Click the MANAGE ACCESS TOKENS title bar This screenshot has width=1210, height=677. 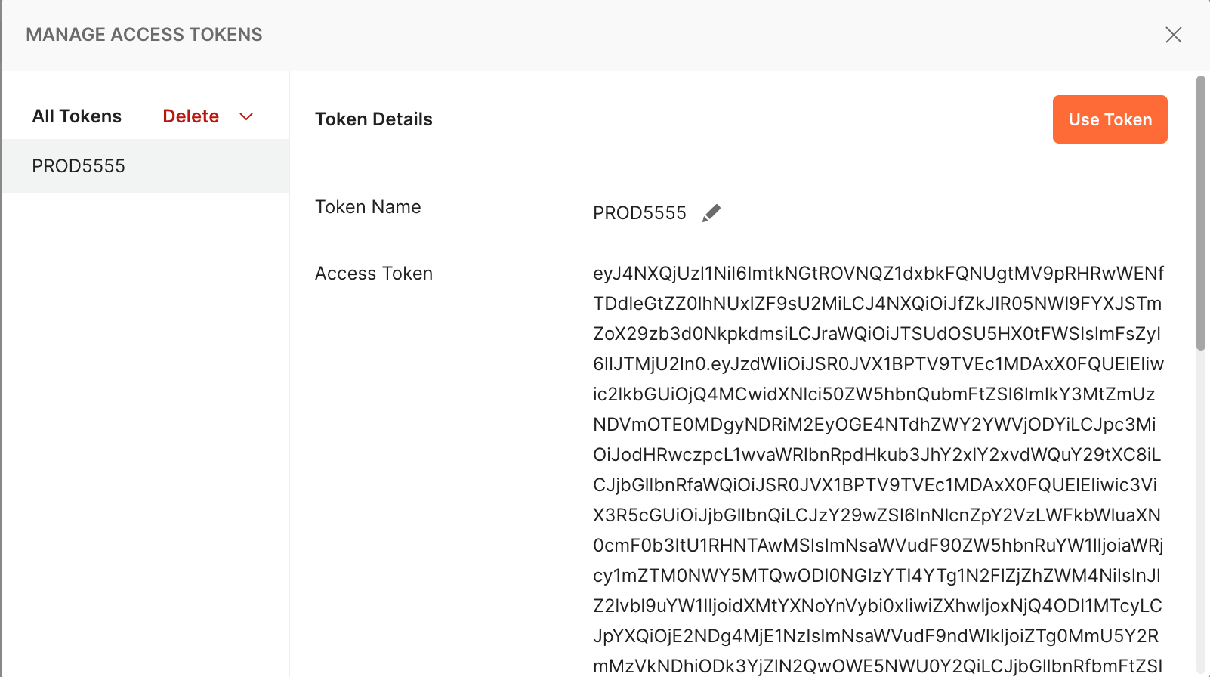[x=144, y=35]
